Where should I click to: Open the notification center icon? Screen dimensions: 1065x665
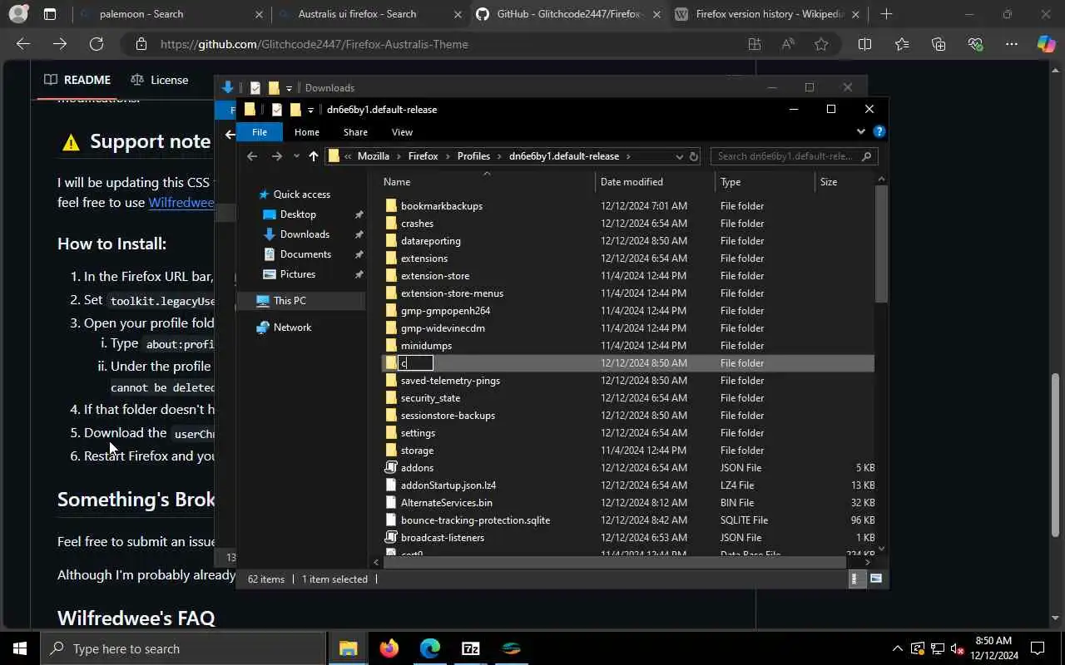click(1038, 648)
